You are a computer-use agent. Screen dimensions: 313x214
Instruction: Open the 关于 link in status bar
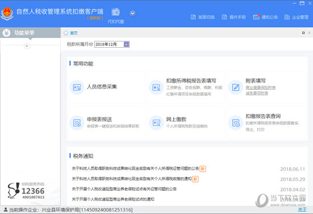[302, 209]
